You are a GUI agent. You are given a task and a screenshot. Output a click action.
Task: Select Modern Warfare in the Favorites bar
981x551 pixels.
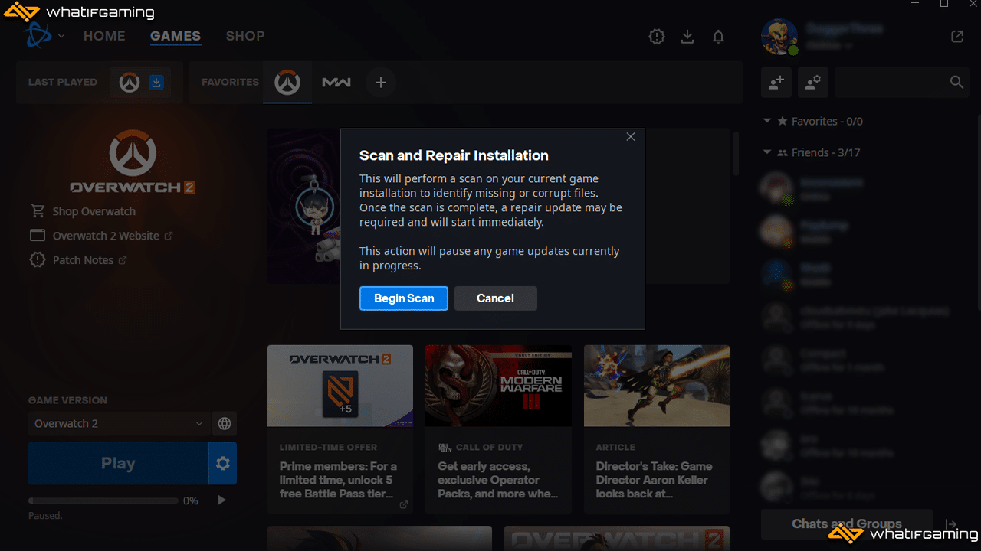pyautogui.click(x=336, y=82)
